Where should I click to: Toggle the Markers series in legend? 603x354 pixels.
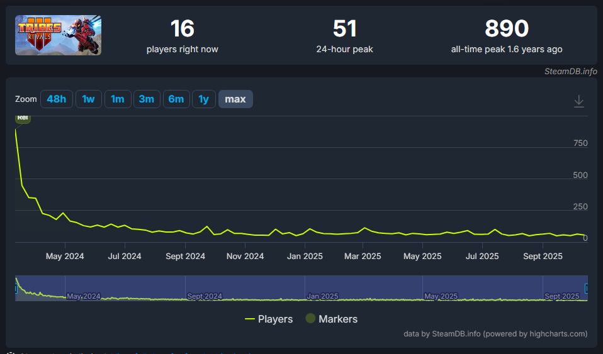click(x=332, y=319)
